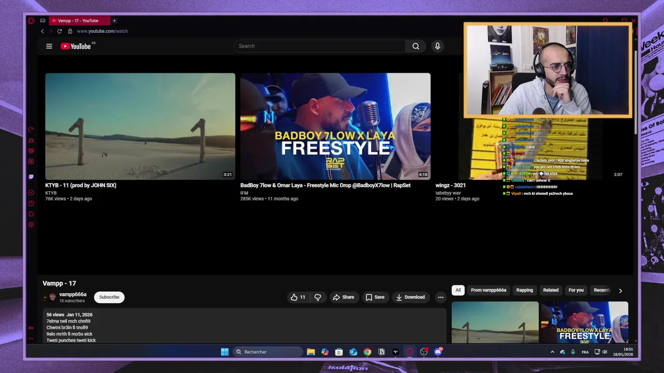Image resolution: width=664 pixels, height=373 pixels.
Task: Open Outlook from the taskbar
Action: (x=353, y=352)
